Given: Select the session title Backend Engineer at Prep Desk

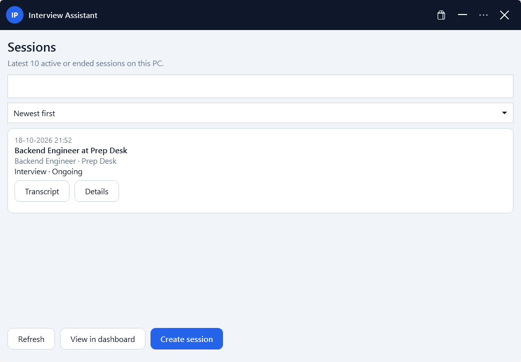Looking at the screenshot, I should (71, 151).
